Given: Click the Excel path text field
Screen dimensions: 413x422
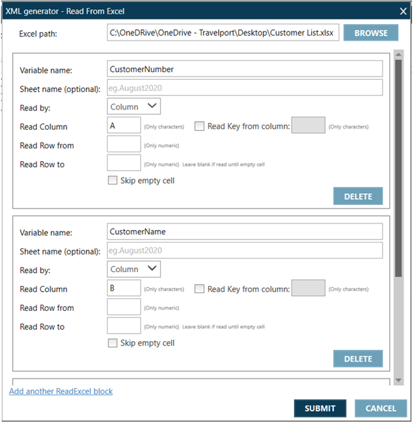Looking at the screenshot, I should (222, 33).
